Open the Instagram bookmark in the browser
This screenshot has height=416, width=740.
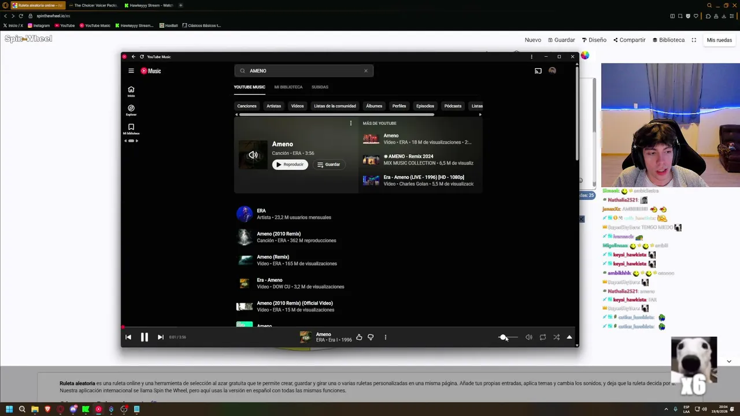pos(39,25)
